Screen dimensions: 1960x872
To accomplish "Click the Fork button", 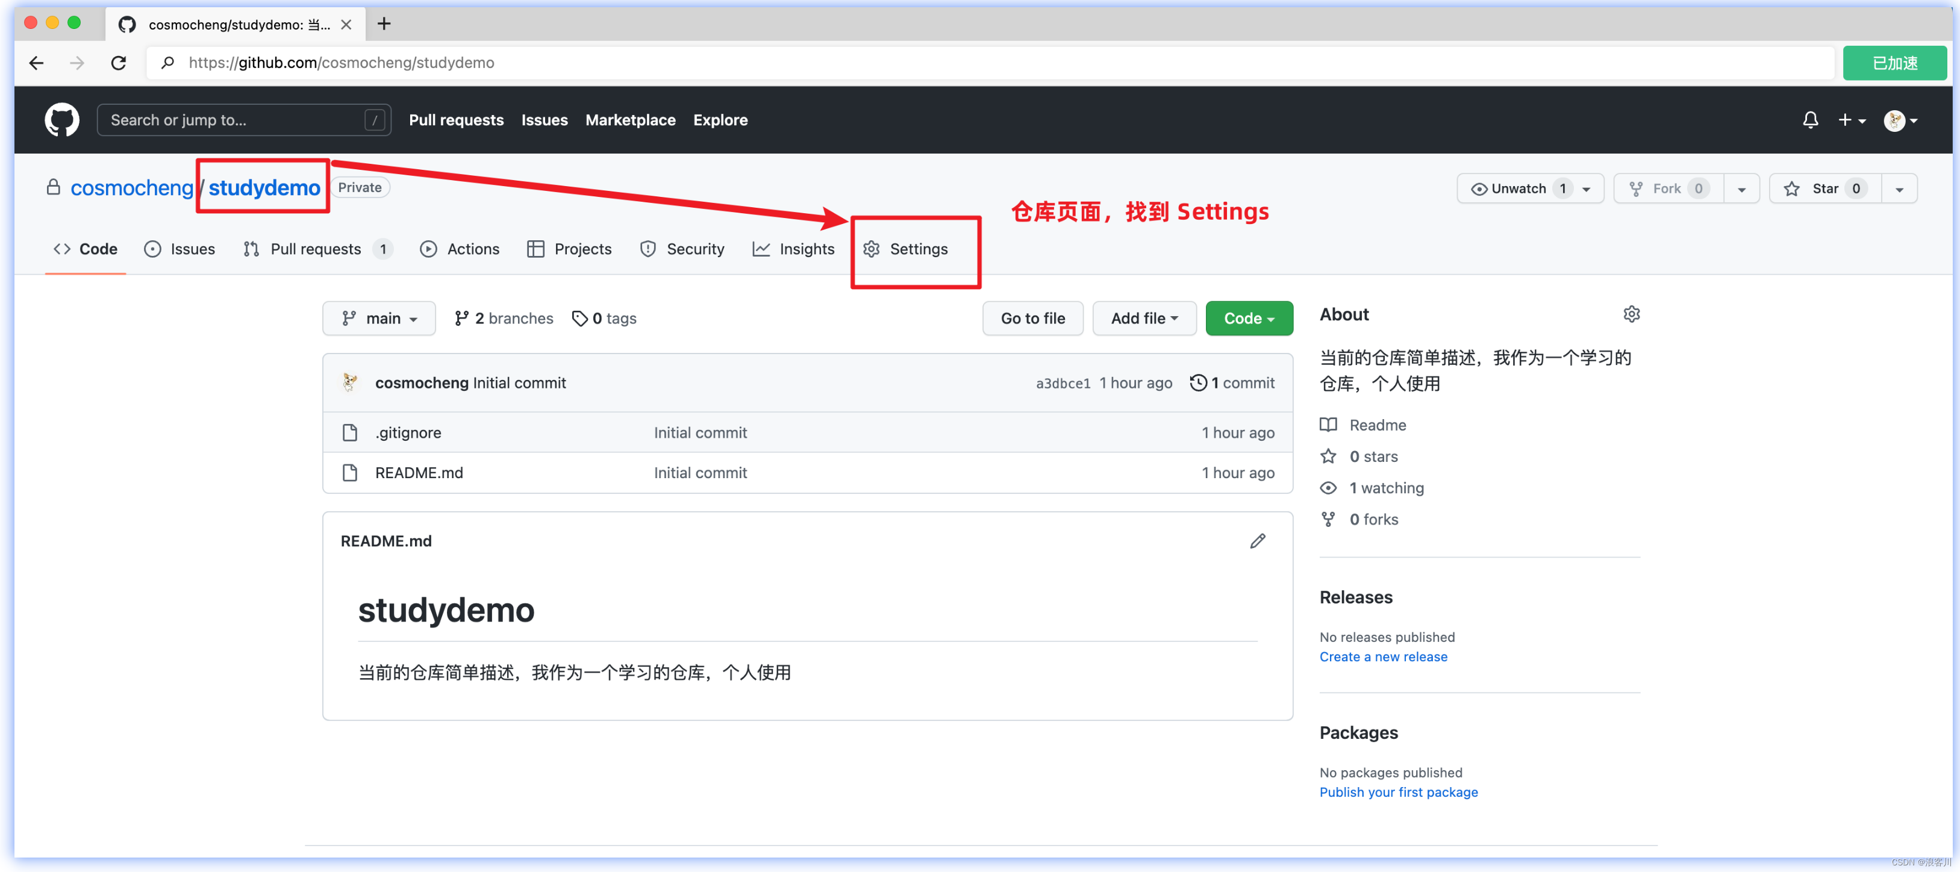I will click(x=1668, y=188).
